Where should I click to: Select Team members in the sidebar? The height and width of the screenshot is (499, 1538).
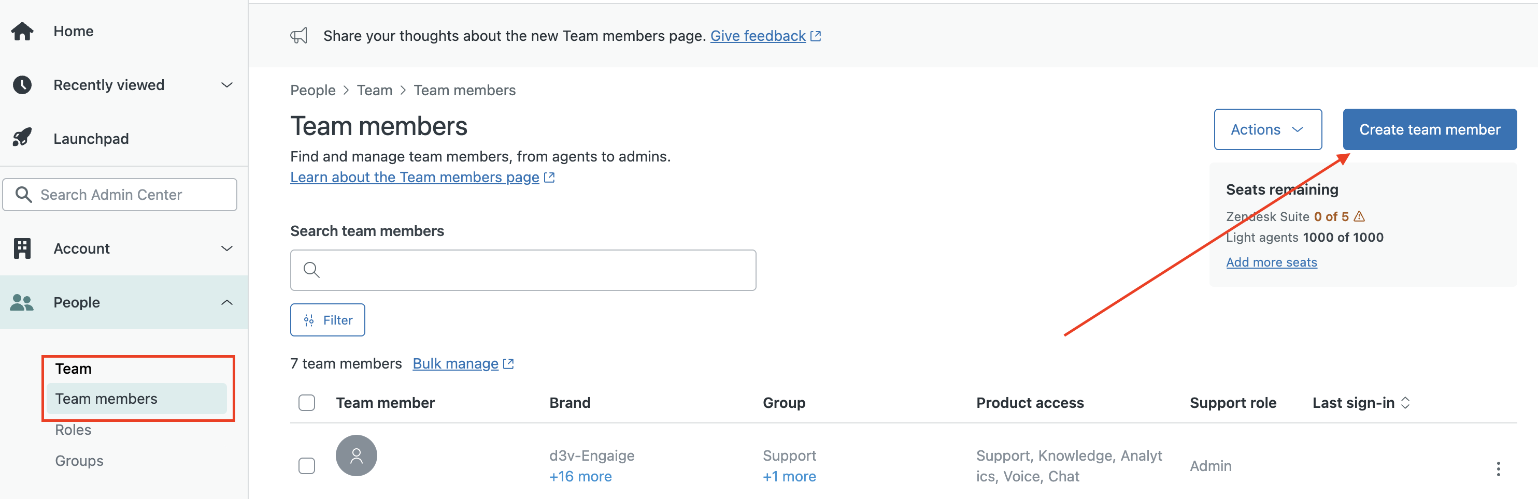coord(137,399)
